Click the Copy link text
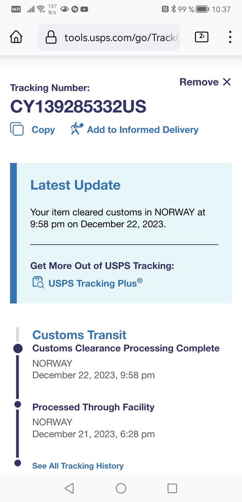The image size is (242, 502). pyautogui.click(x=43, y=130)
